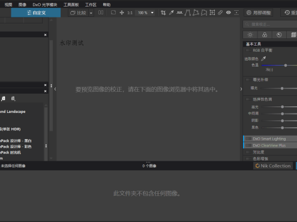Toggle DxO Smart Lighting on

point(248,139)
